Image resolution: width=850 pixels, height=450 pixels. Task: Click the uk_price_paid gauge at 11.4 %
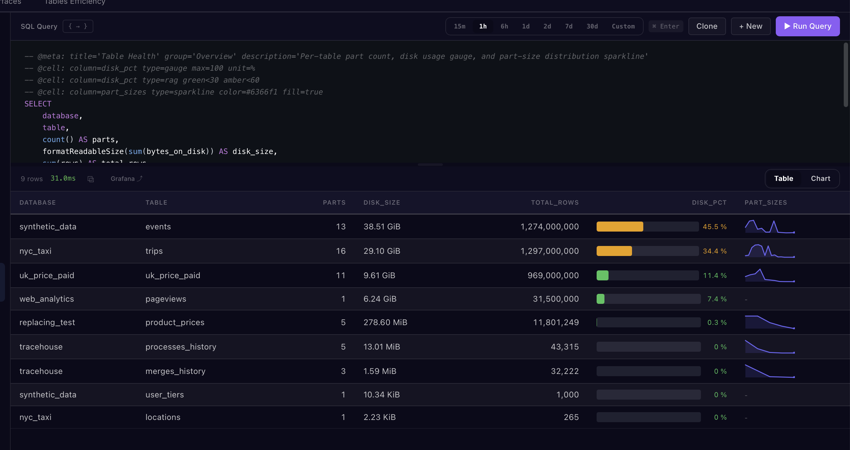click(x=647, y=275)
